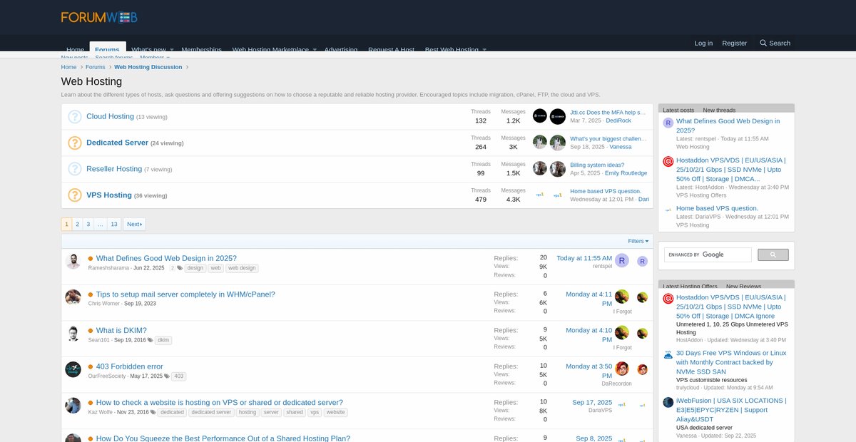
Task: Click Today at 11:55 AM timestamp link
Action: click(584, 258)
